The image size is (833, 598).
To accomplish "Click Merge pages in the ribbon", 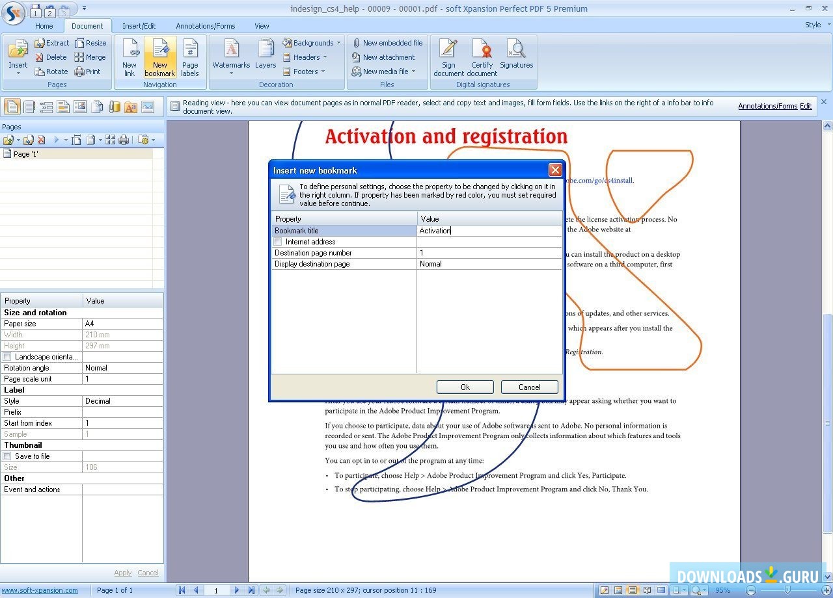I will point(90,57).
